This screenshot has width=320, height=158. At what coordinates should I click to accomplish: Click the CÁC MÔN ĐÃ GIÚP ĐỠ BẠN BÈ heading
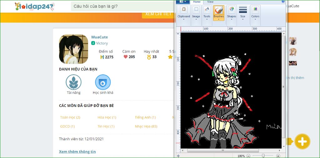(x=86, y=106)
